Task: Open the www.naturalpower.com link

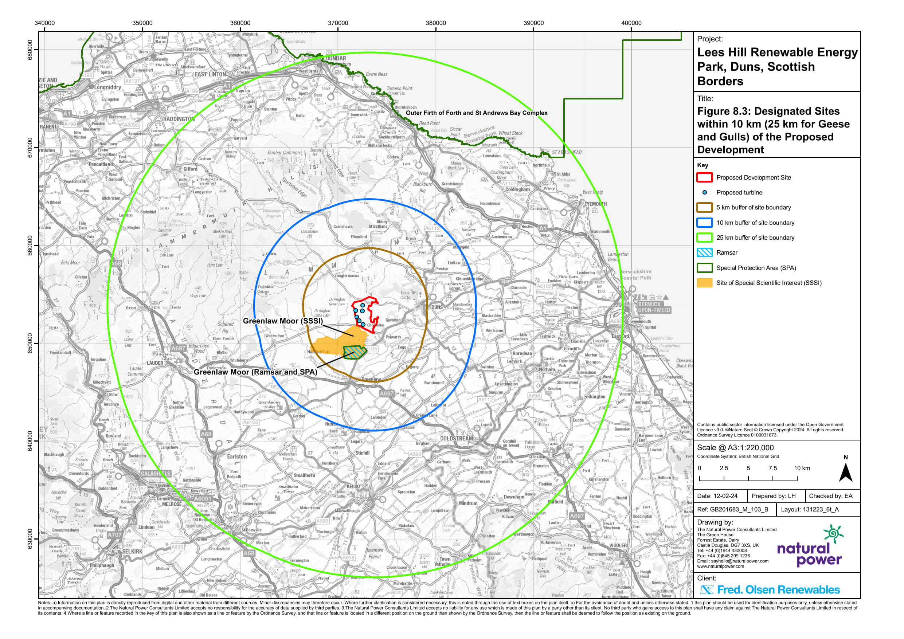Action: (x=720, y=566)
